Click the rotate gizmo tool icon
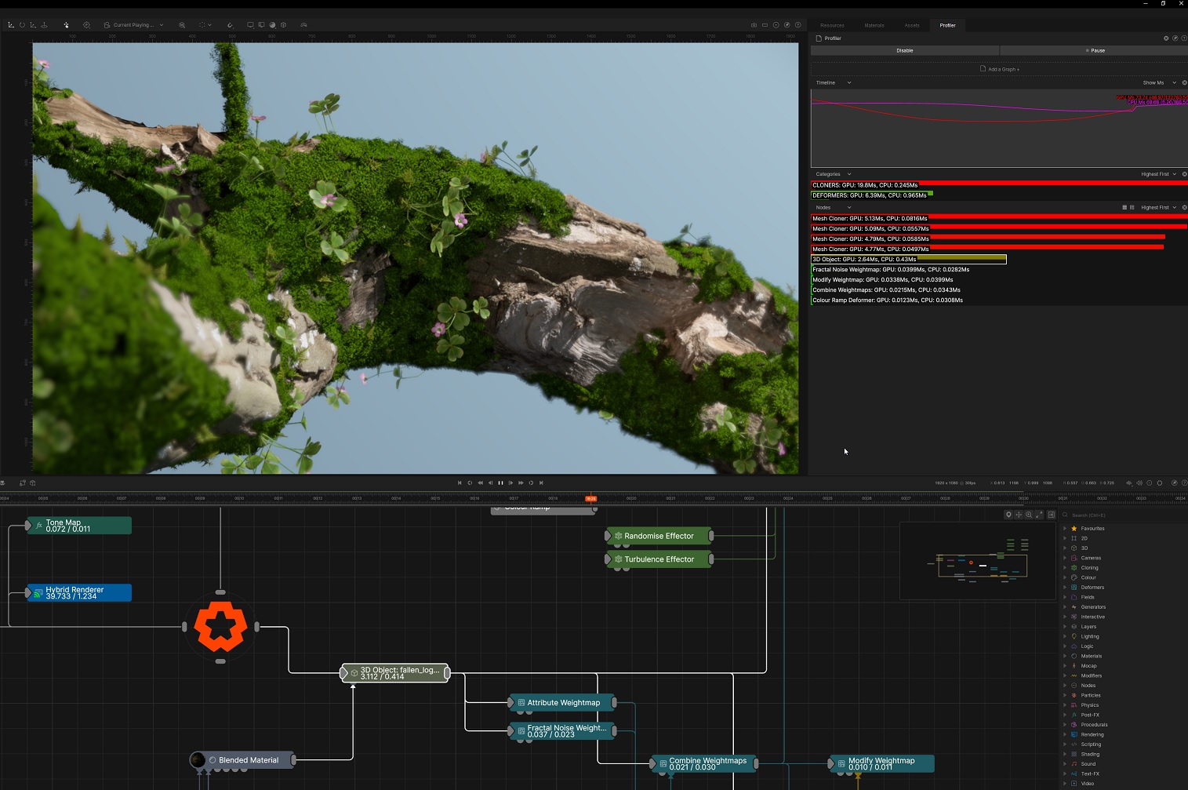 click(22, 25)
